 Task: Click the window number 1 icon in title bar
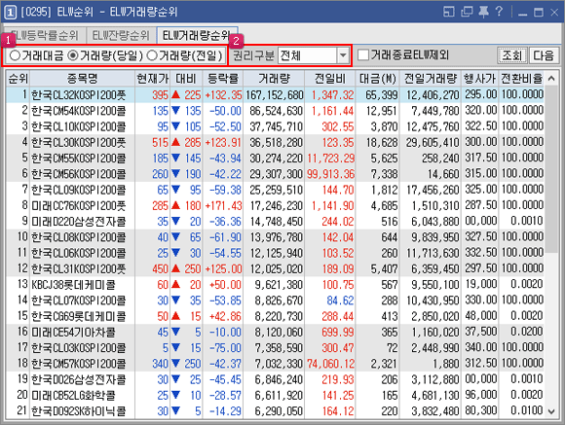coord(11,13)
